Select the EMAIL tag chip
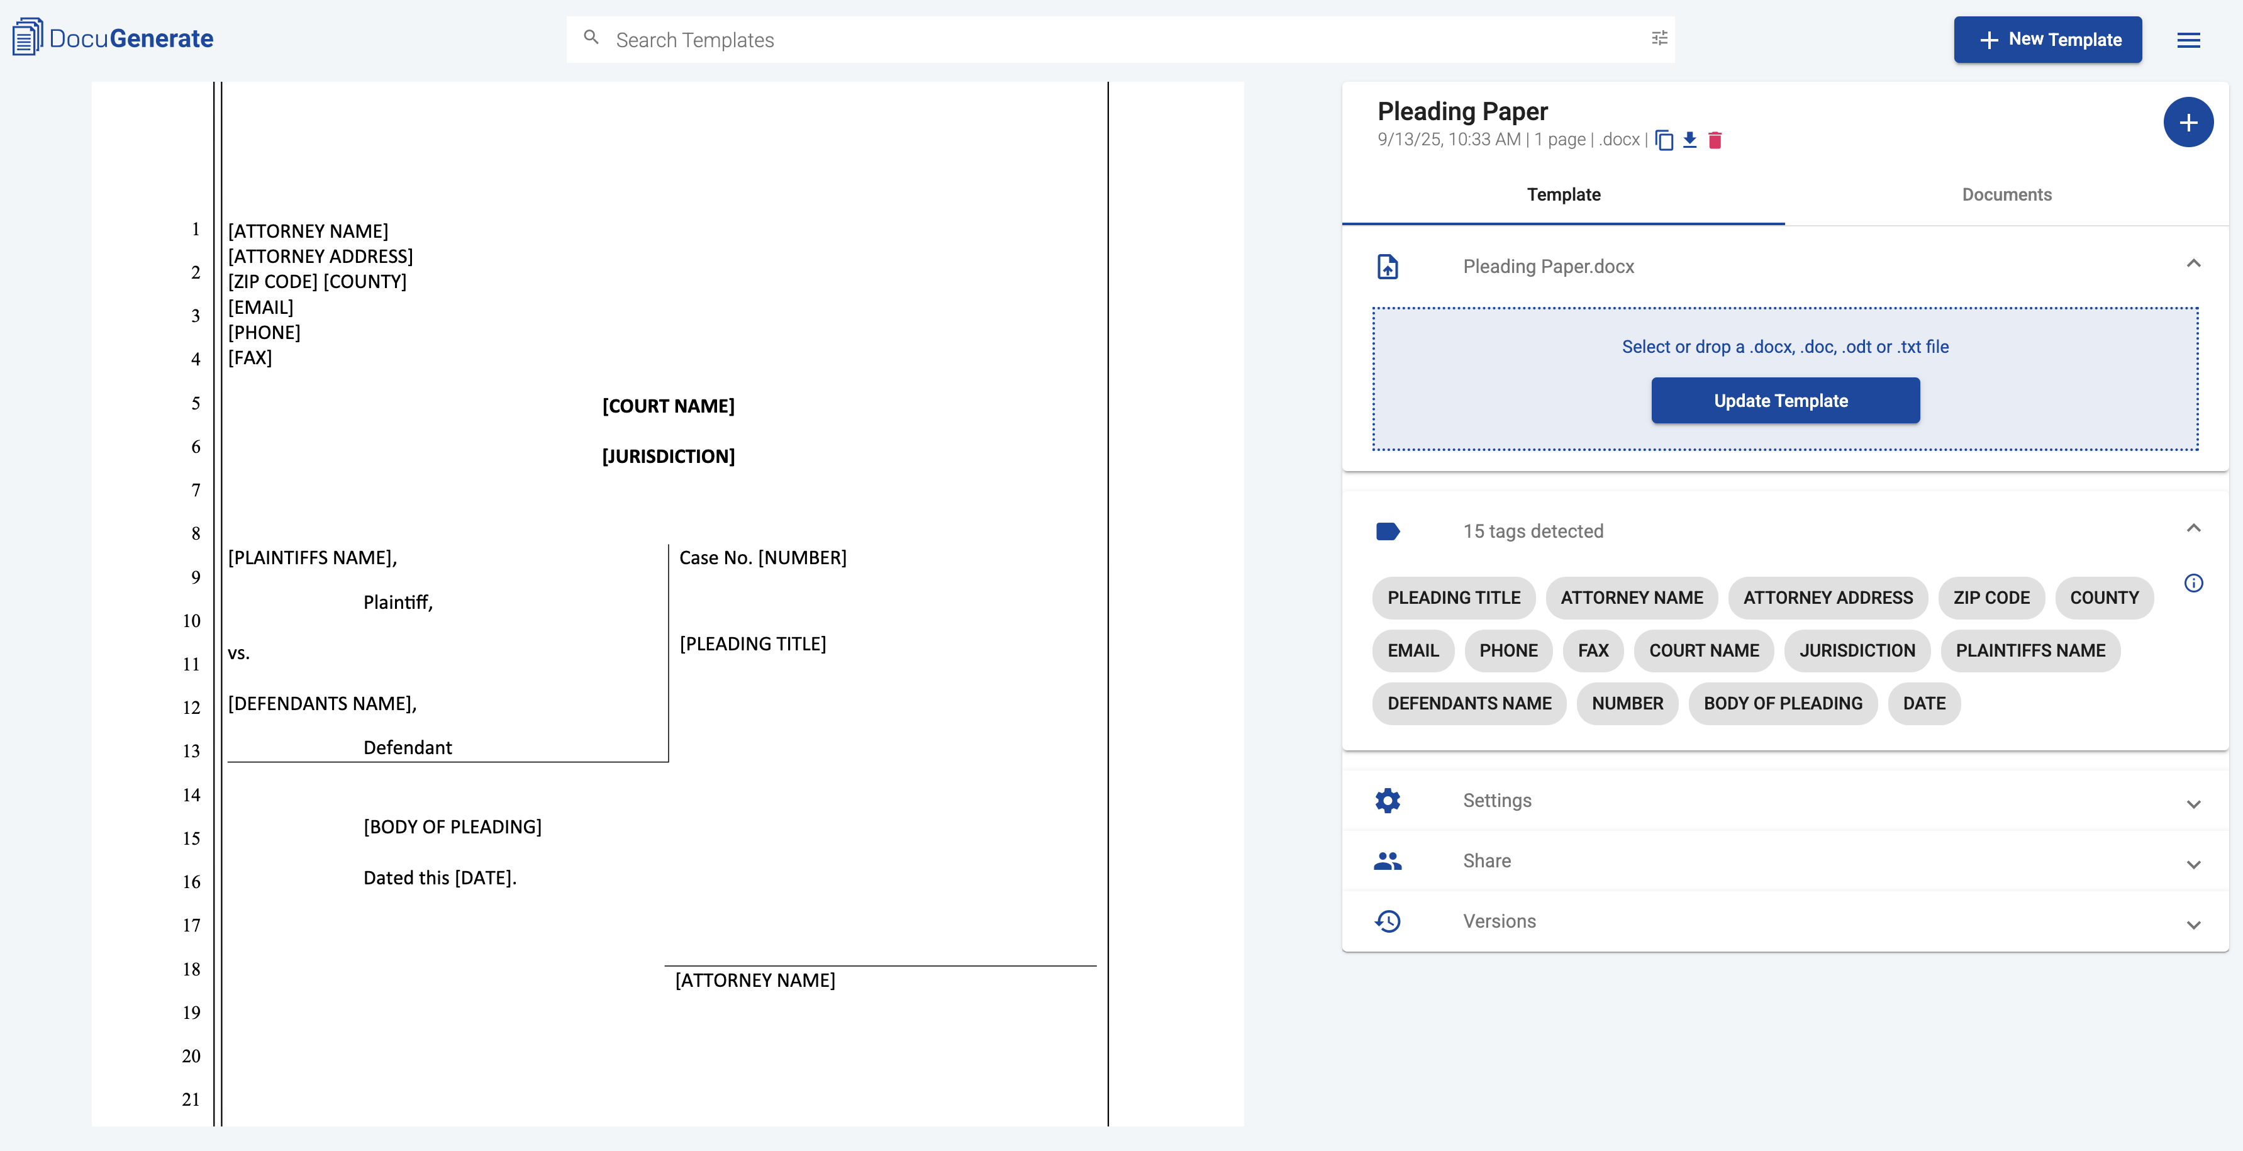Screen dimensions: 2243x1151 coord(1412,651)
